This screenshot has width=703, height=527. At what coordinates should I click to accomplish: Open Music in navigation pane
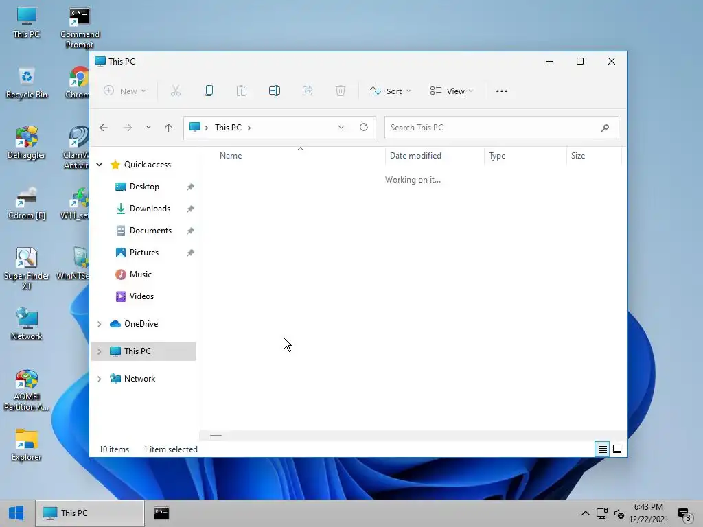(140, 274)
